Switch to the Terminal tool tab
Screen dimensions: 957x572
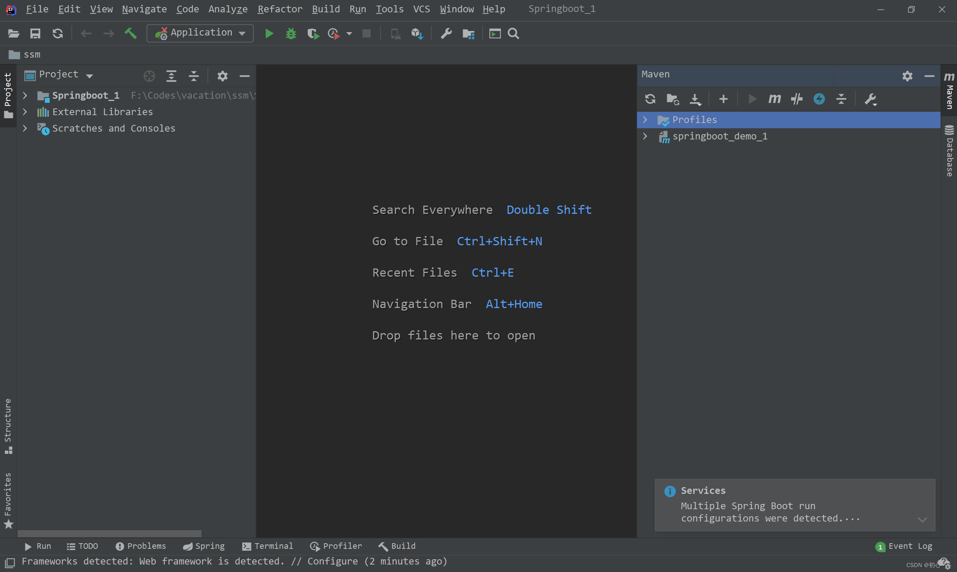click(x=268, y=546)
